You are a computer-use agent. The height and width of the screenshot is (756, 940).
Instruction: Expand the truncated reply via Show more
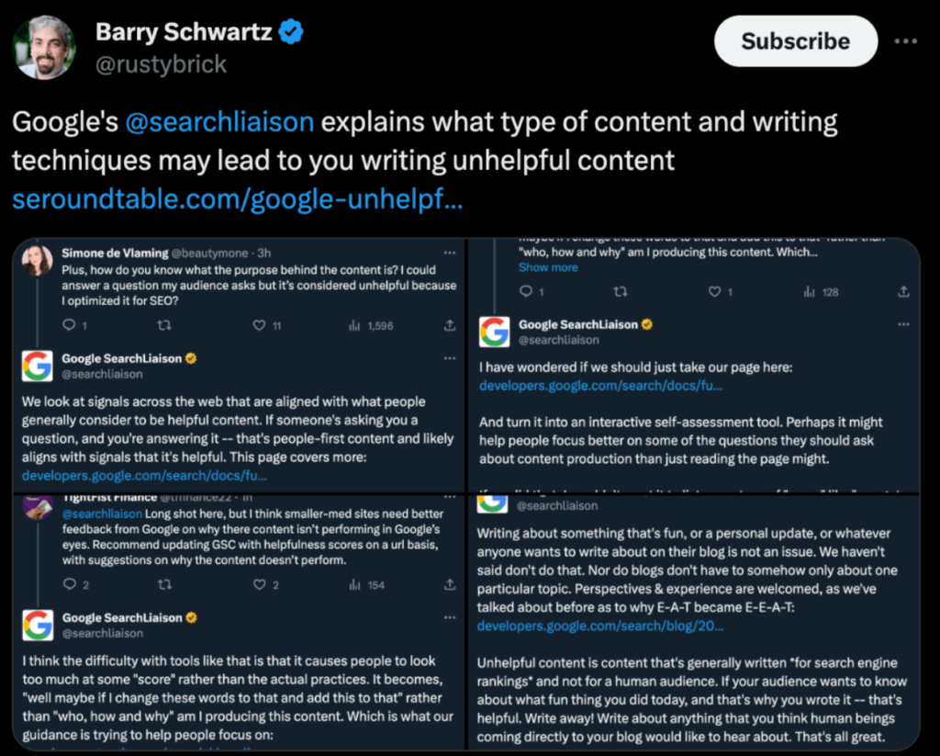pos(548,267)
